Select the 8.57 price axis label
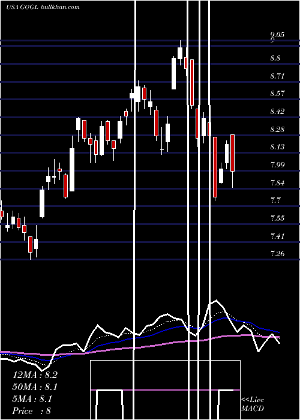The width and height of the screenshot is (300, 420). [x=277, y=94]
